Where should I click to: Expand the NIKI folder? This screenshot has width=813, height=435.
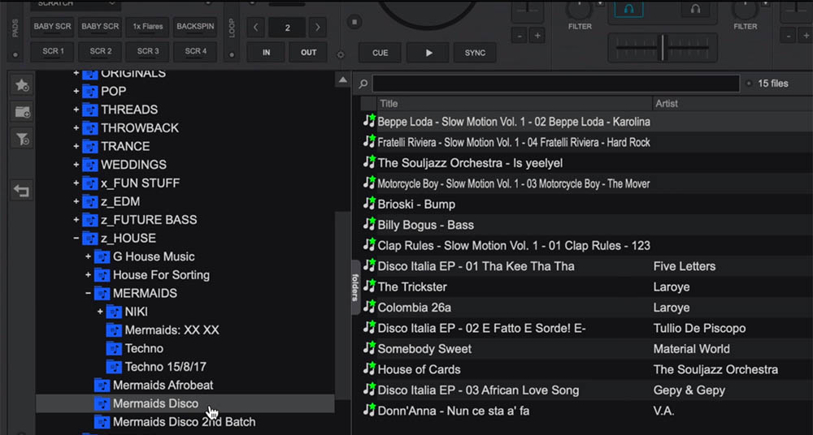[100, 312]
